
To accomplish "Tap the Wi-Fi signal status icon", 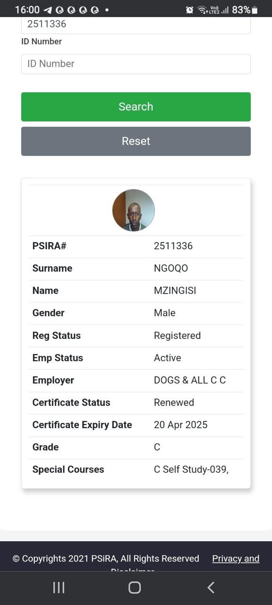I will pos(203,10).
